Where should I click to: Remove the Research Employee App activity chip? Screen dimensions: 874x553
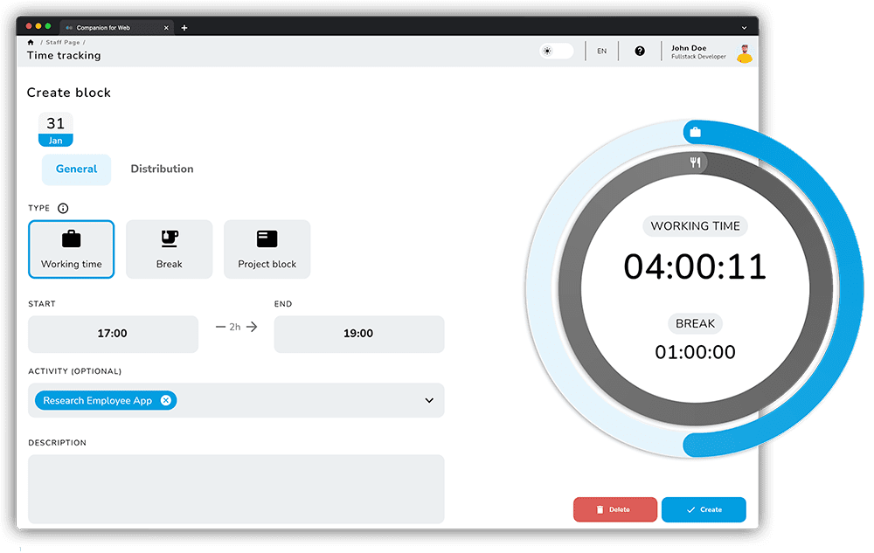[166, 400]
